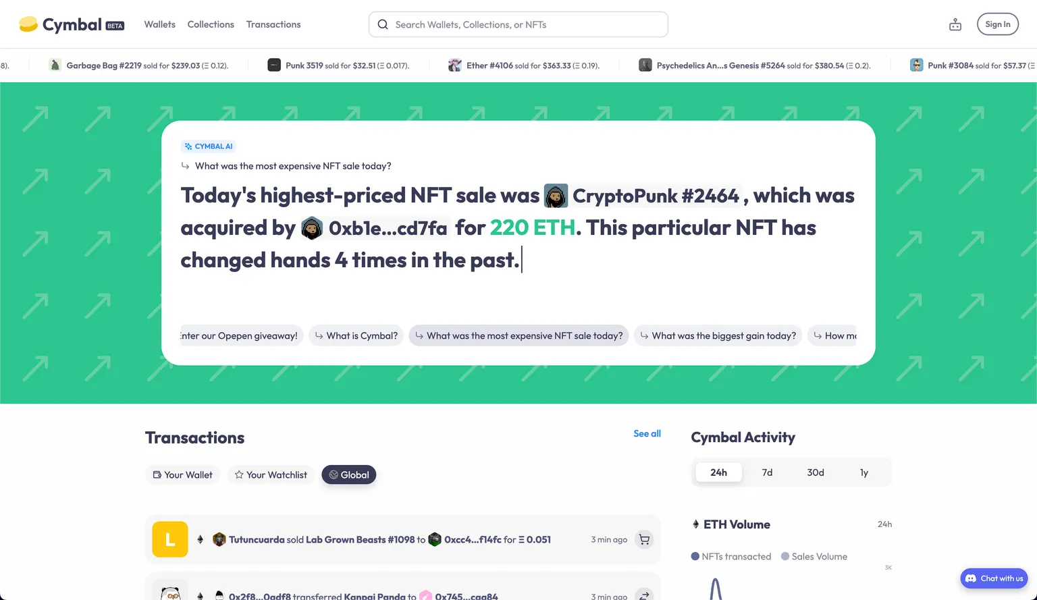Image resolution: width=1037 pixels, height=600 pixels.
Task: Select the Your Watchlist filter
Action: tap(271, 474)
